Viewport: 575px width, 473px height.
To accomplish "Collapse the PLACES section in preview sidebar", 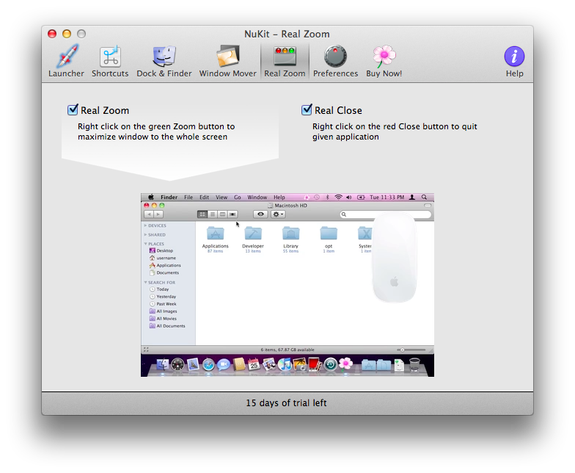I will click(145, 244).
